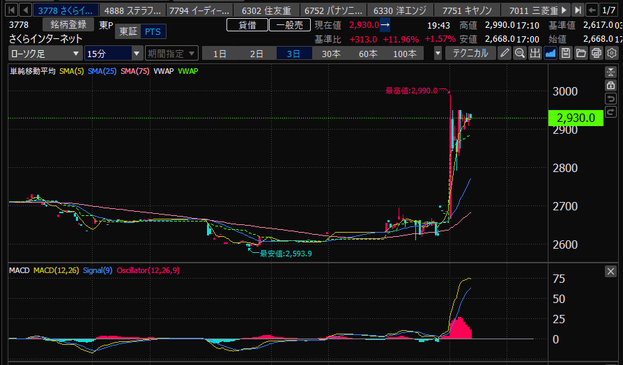Viewport: 623px width, 365px height.
Task: Click the green VWAP legend label
Action: click(188, 71)
